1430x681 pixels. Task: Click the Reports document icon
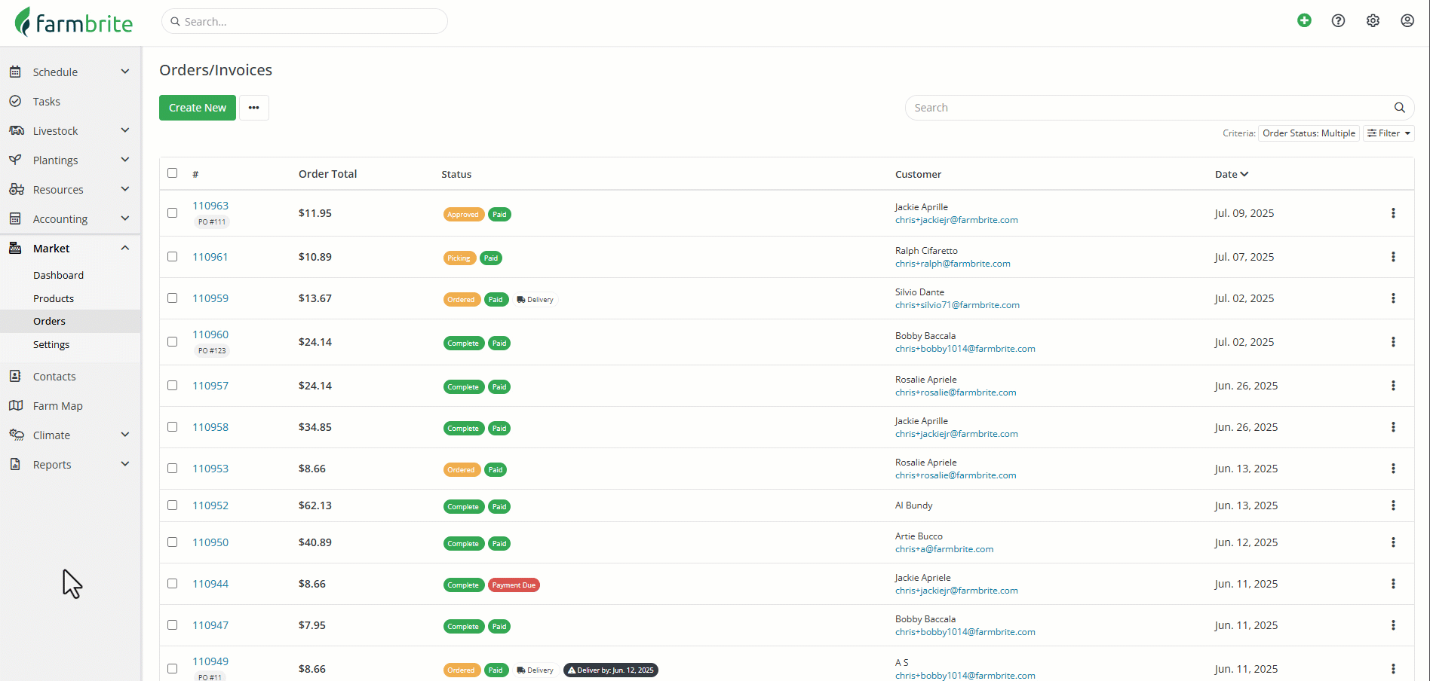(x=15, y=464)
